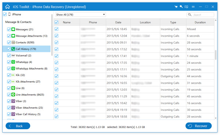Image resolution: width=220 pixels, height=135 pixels.
Task: Uncheck the Contacts (9290) checkbox
Action: pyautogui.click(x=9, y=42)
